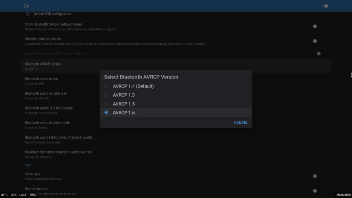Open Default USB configuration setting

point(52,14)
